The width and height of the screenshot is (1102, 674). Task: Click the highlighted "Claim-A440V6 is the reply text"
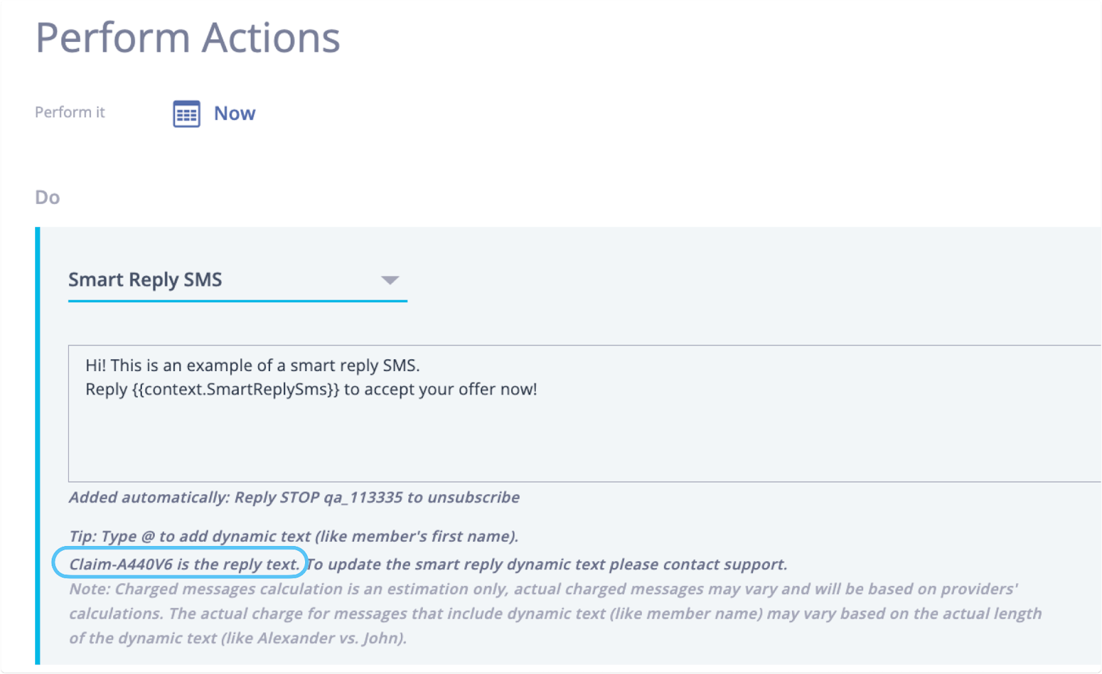pyautogui.click(x=183, y=565)
